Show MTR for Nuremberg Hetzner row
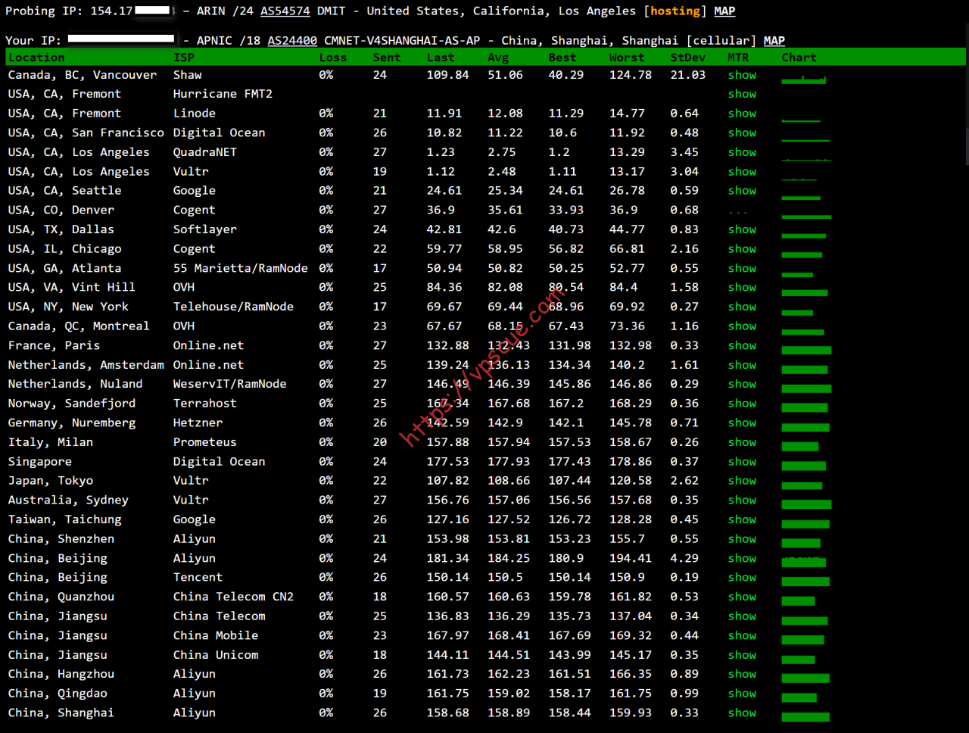 point(742,423)
